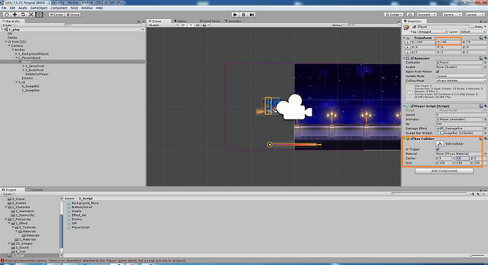Open object picker for collider Material field

coord(485,153)
